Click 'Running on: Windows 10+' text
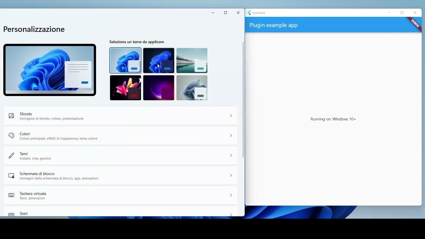This screenshot has width=425, height=239. click(x=333, y=119)
